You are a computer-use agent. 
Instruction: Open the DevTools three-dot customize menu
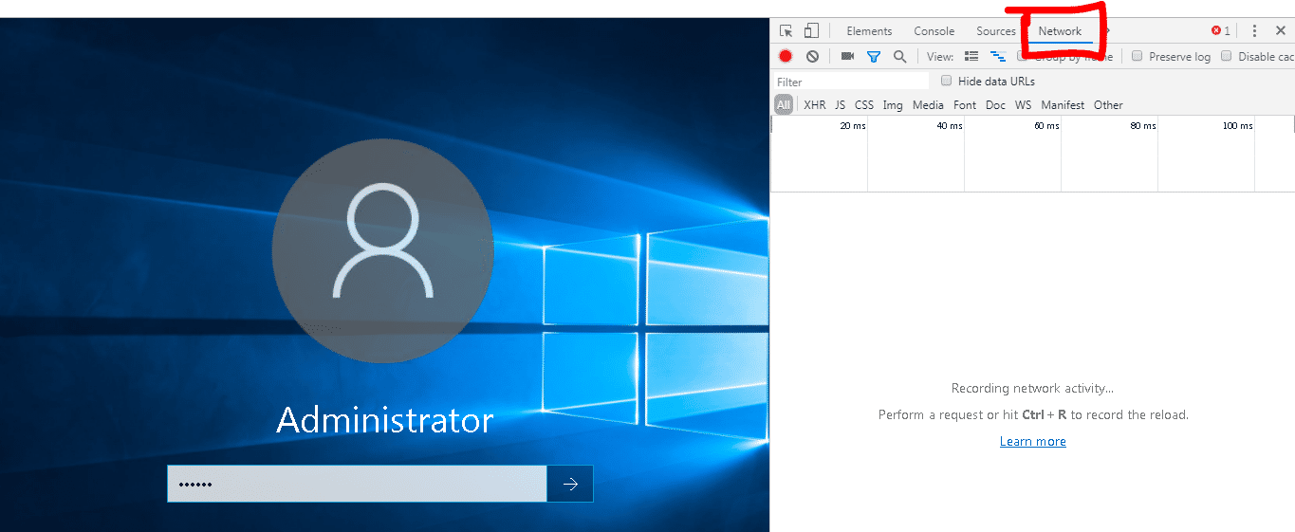pyautogui.click(x=1254, y=31)
